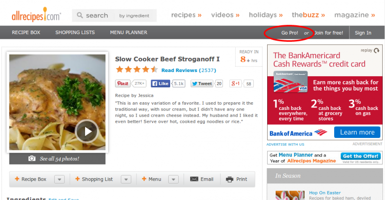Print the recipe via the printer icon

point(230,180)
